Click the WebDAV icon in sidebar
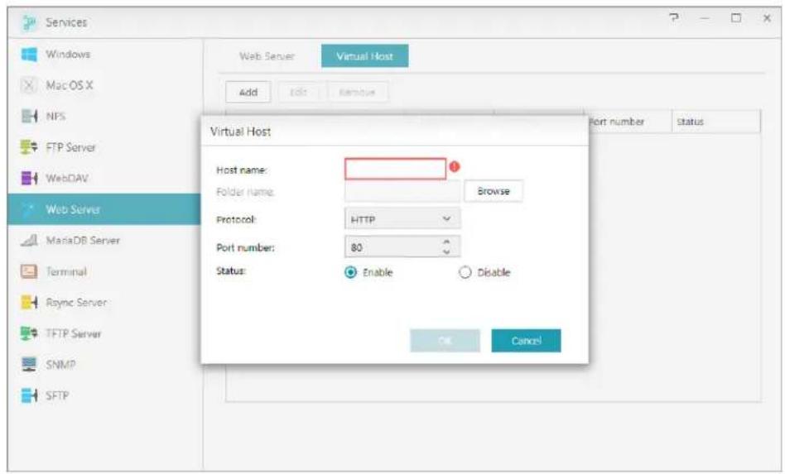 29,179
